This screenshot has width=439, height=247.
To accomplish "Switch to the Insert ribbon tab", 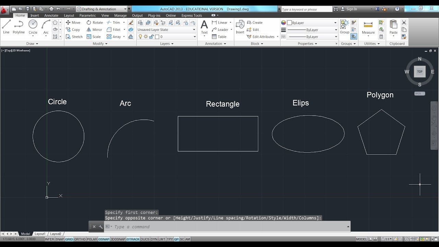I will 35,15.
